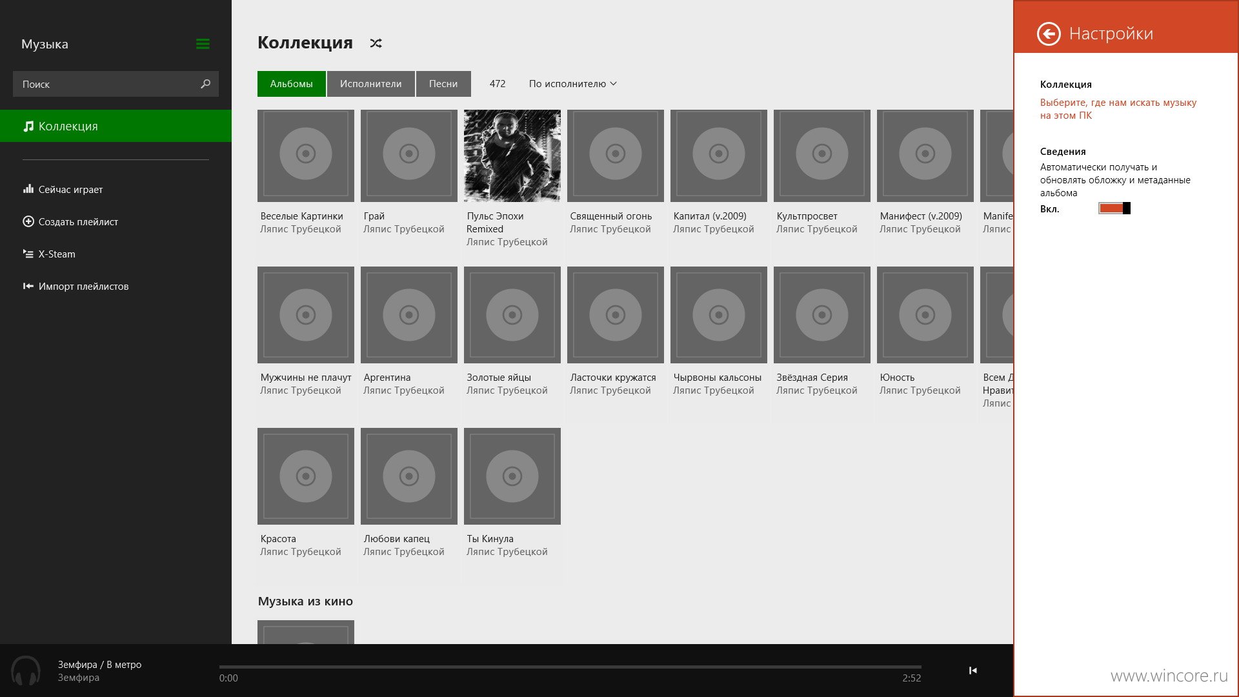
Task: Click the headphones icon in the player
Action: [x=26, y=671]
